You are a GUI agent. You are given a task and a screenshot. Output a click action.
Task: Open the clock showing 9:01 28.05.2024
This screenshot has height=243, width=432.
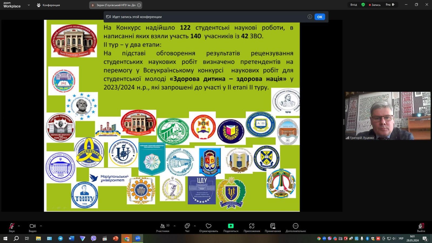tap(412, 238)
